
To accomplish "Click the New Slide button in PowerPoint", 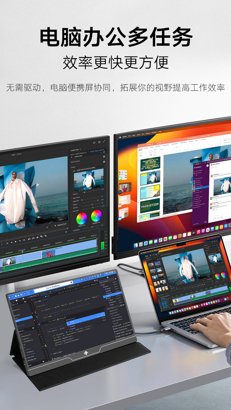I will pos(151,153).
